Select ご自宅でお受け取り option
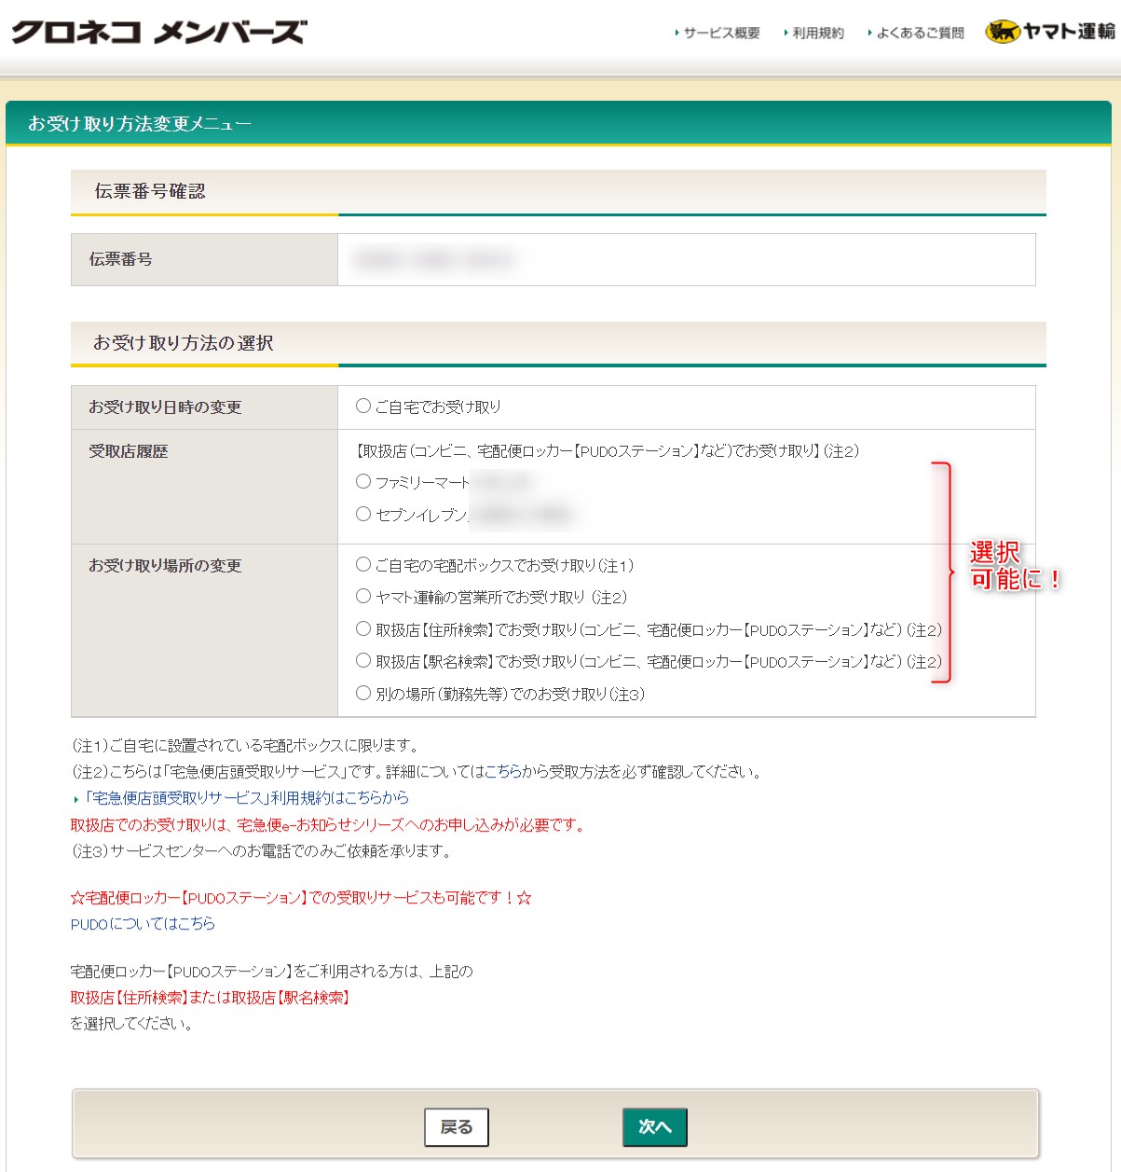The height and width of the screenshot is (1172, 1121). pyautogui.click(x=362, y=405)
